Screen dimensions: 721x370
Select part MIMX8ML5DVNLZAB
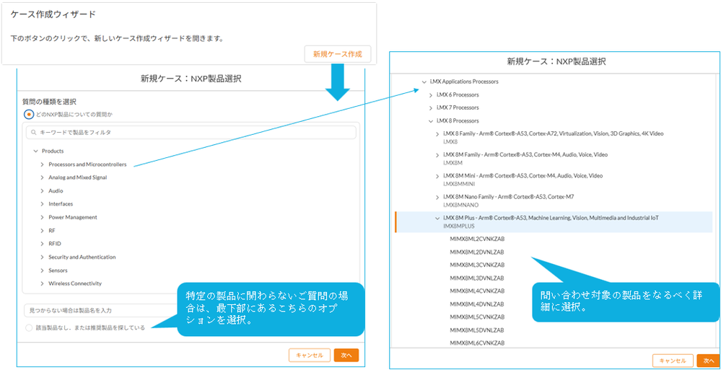(477, 330)
